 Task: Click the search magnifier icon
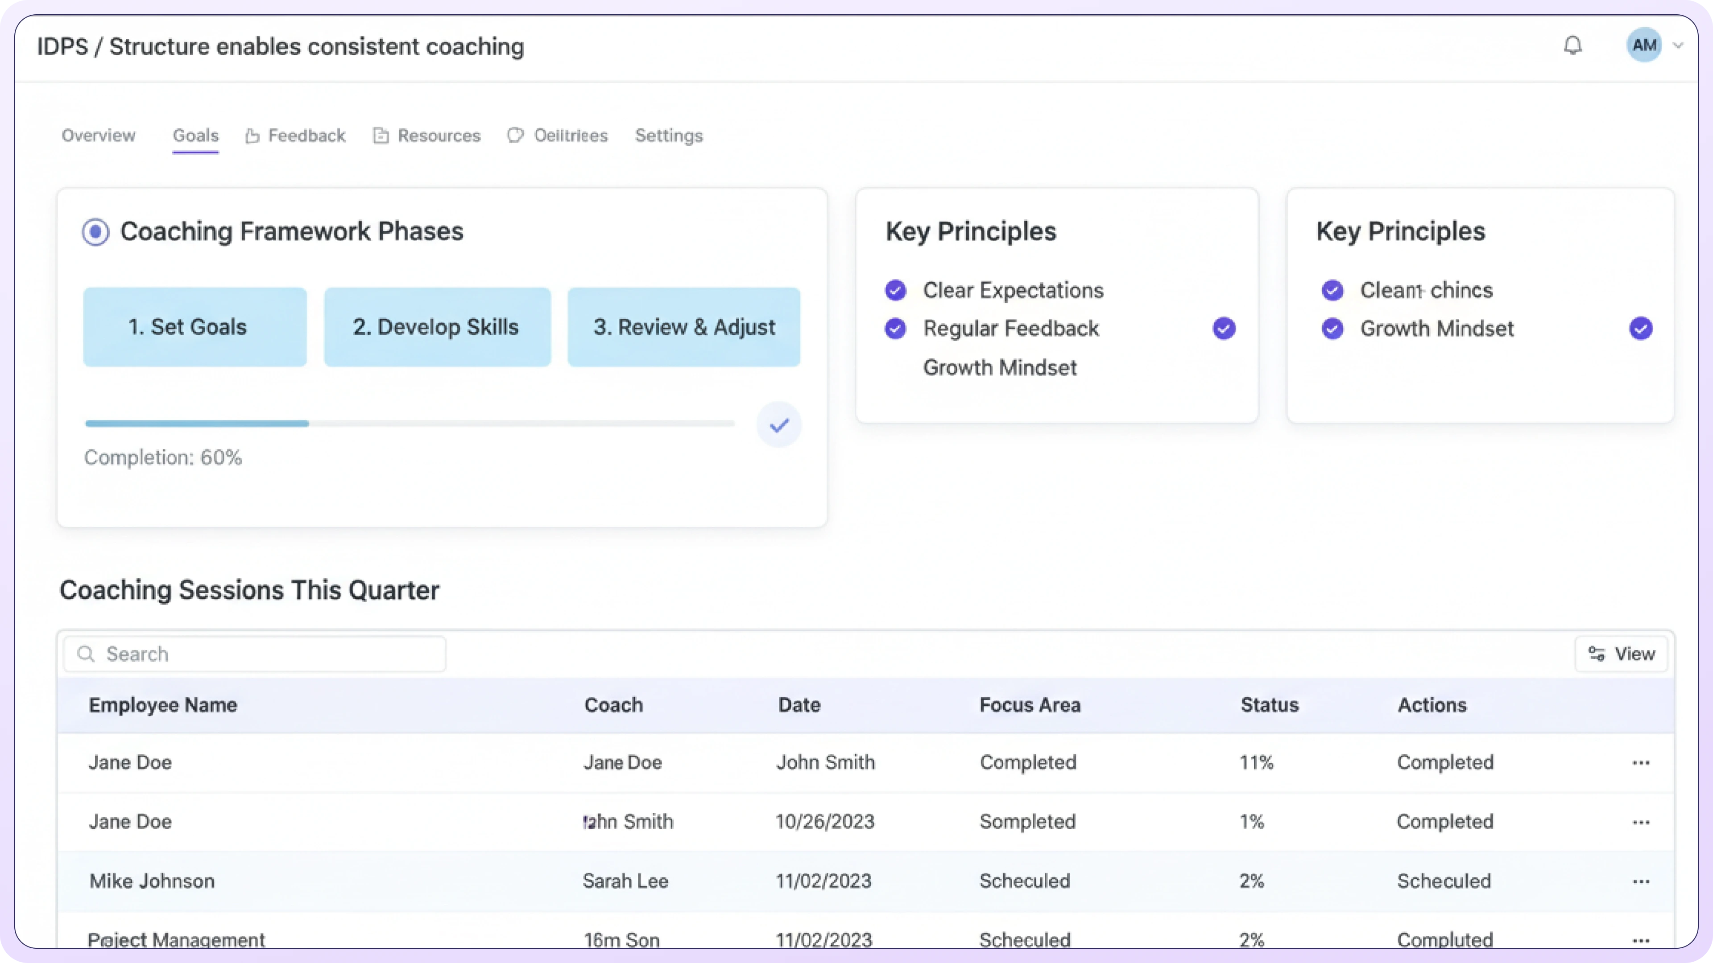click(86, 654)
